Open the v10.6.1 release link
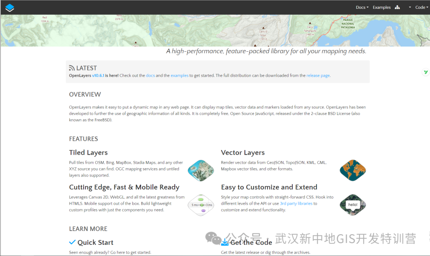 [98, 76]
